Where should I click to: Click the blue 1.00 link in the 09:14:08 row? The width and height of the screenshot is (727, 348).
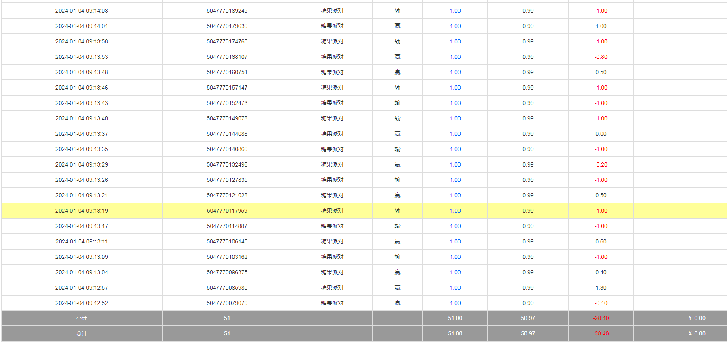[x=455, y=11]
